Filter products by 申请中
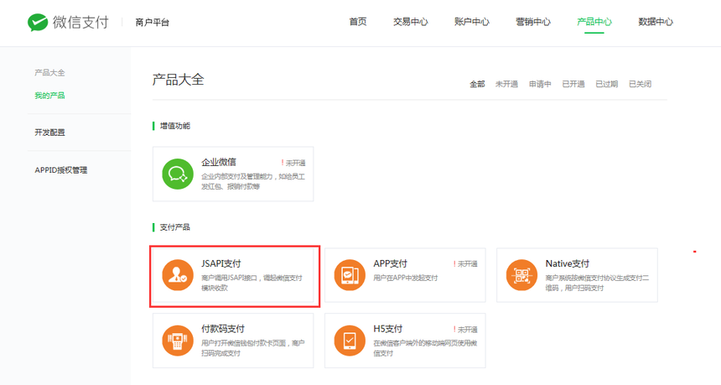Image resolution: width=721 pixels, height=385 pixels. point(540,84)
